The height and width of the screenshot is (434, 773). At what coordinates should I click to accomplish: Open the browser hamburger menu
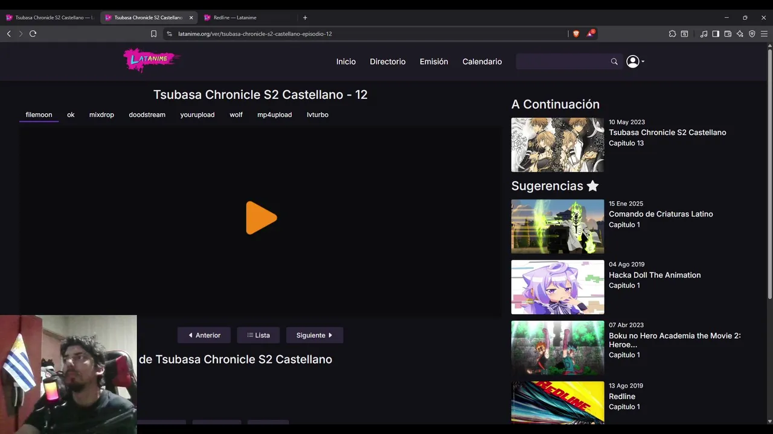pyautogui.click(x=764, y=34)
